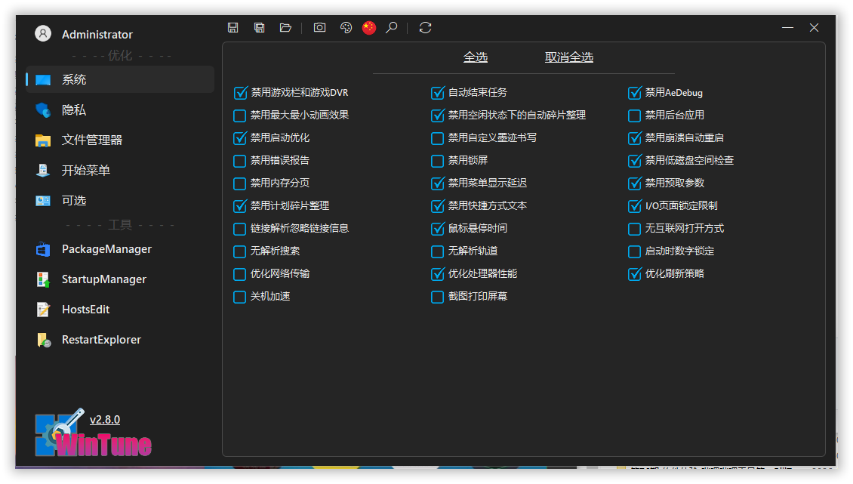This screenshot has width=853, height=484.
Task: Open the color palette theme icon
Action: [x=346, y=28]
